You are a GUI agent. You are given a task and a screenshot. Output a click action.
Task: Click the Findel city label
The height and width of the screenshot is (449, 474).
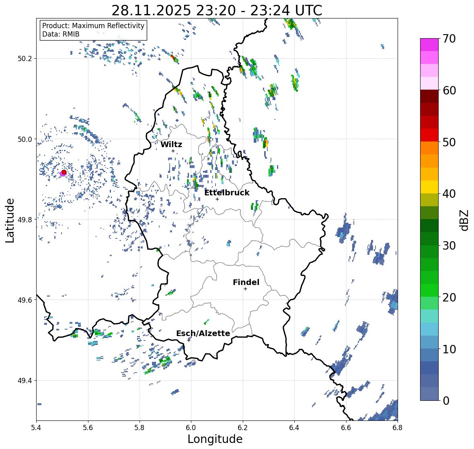pos(246,282)
